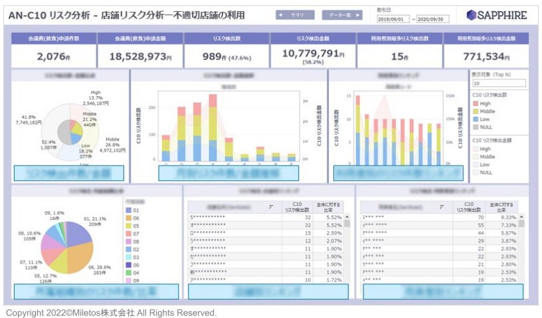542x318 pixels.
Task: Select the High risk count legend swatch
Action: [476, 103]
